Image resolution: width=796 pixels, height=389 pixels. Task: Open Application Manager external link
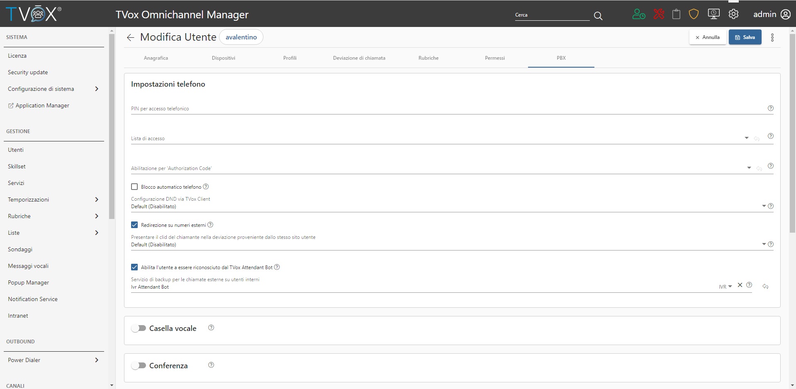(x=39, y=105)
